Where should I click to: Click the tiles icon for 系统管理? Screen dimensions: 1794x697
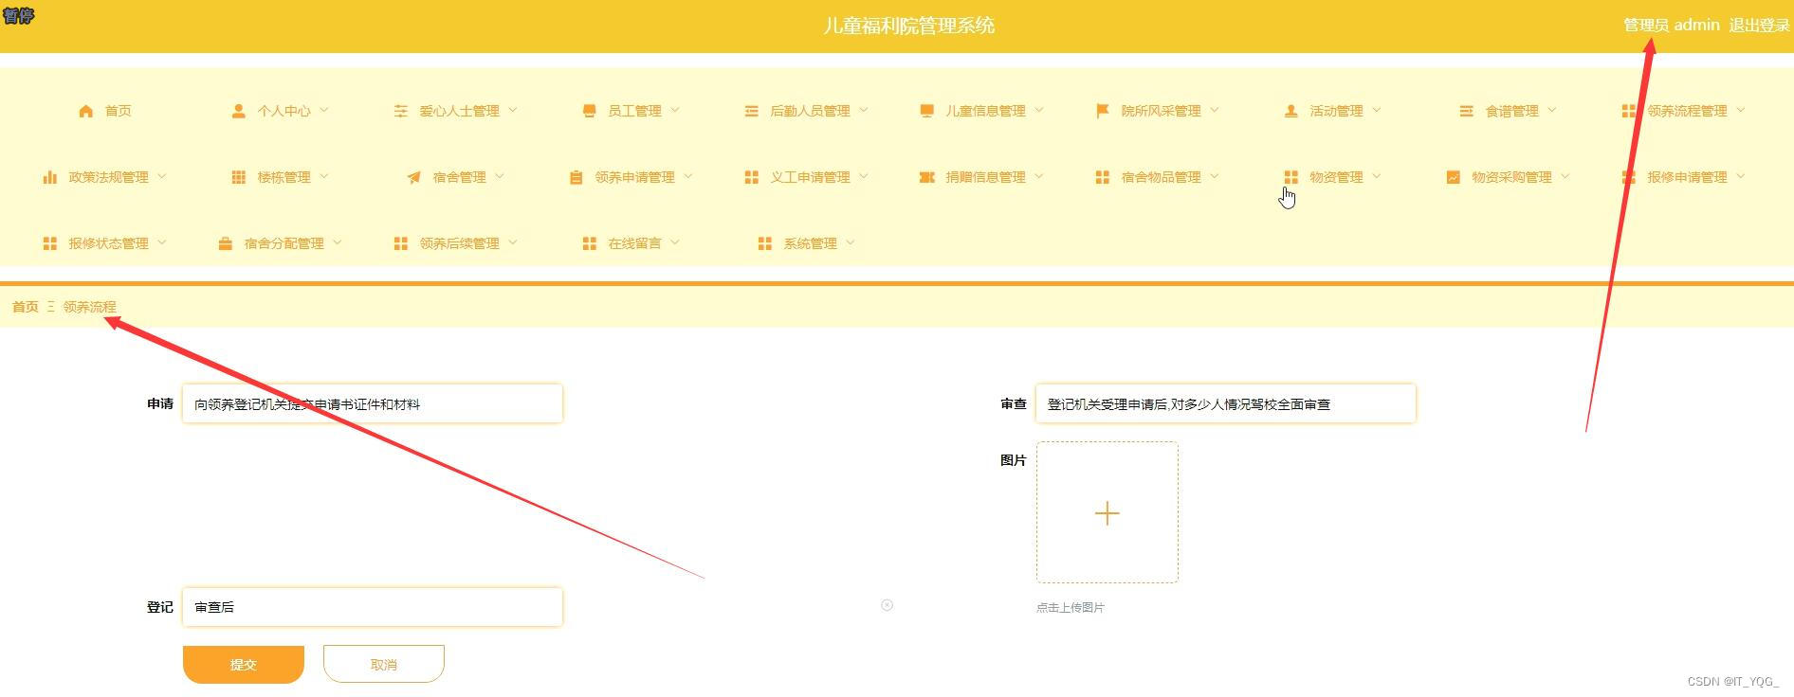765,243
